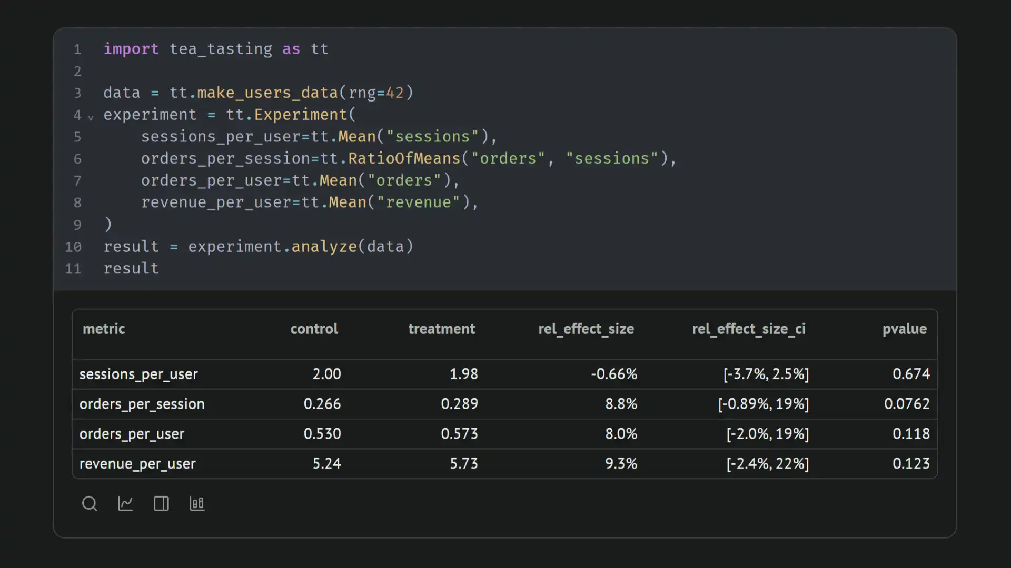Screen dimensions: 1011x568
Task: Sort by the metric column header
Action: [x=104, y=329]
